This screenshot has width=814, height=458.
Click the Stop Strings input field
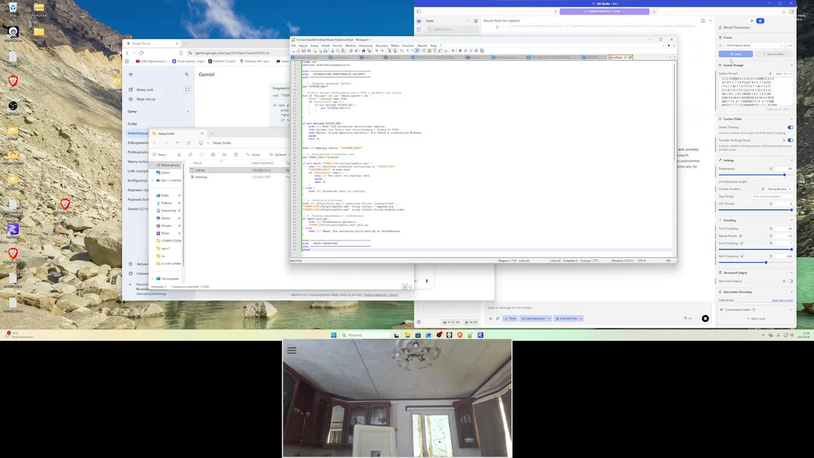click(771, 197)
